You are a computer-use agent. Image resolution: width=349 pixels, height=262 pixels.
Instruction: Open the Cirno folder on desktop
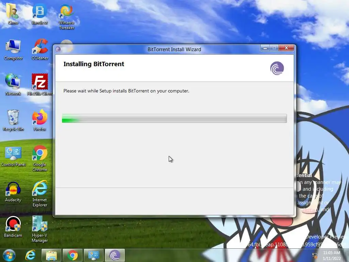click(13, 14)
